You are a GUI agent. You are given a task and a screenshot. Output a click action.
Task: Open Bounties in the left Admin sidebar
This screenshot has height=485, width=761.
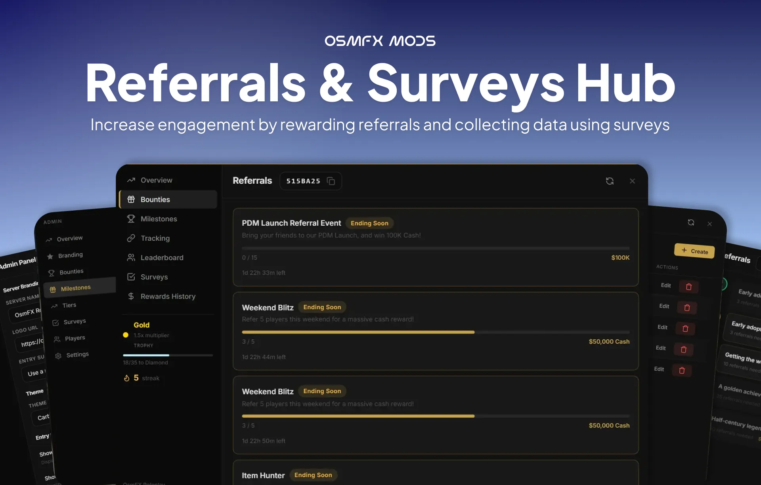[x=71, y=272]
